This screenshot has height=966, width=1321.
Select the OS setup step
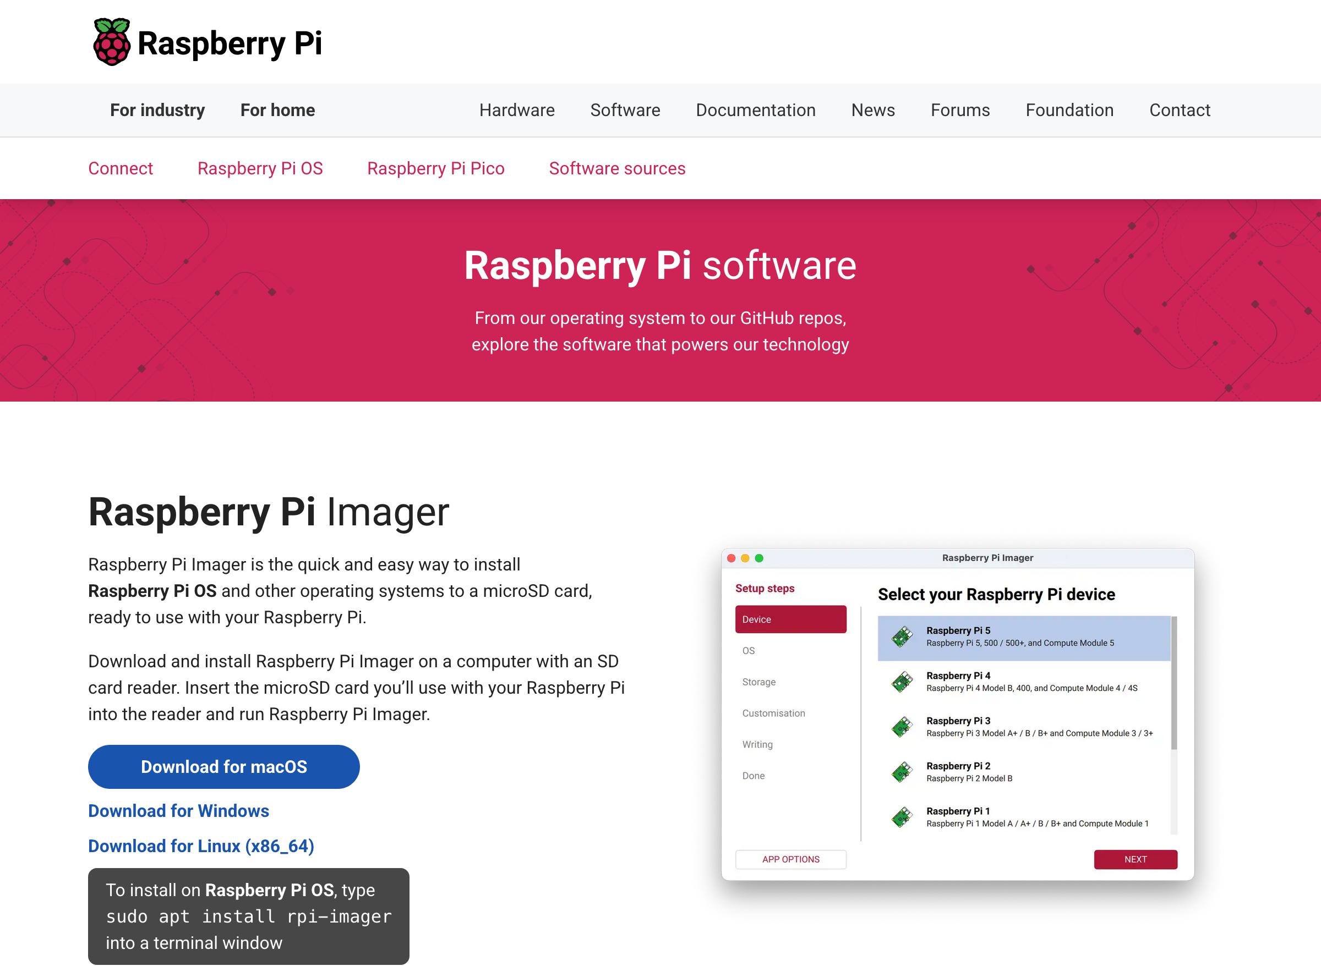coord(749,651)
